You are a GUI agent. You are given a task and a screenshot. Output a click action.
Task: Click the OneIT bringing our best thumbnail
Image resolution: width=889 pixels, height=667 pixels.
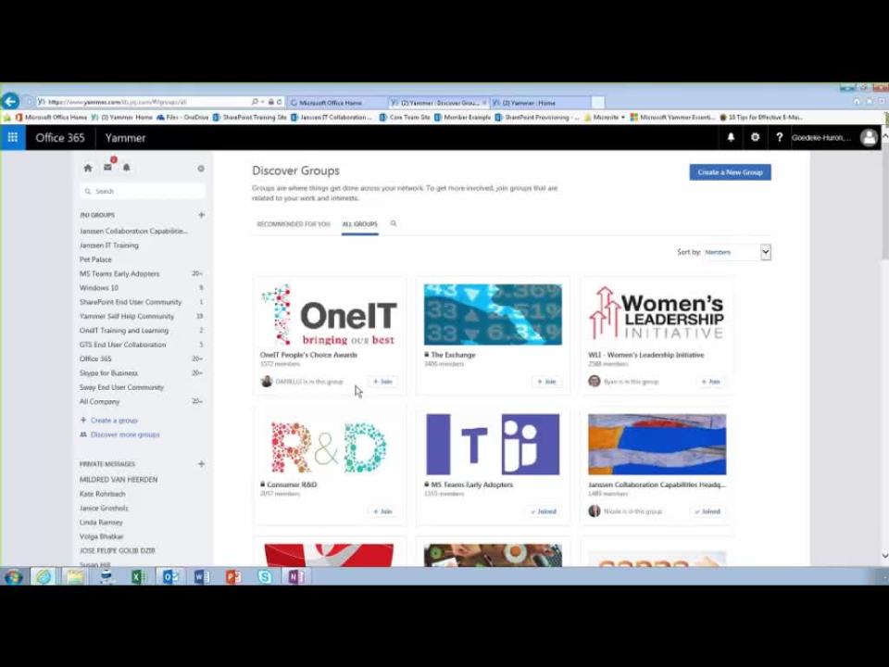tap(330, 315)
